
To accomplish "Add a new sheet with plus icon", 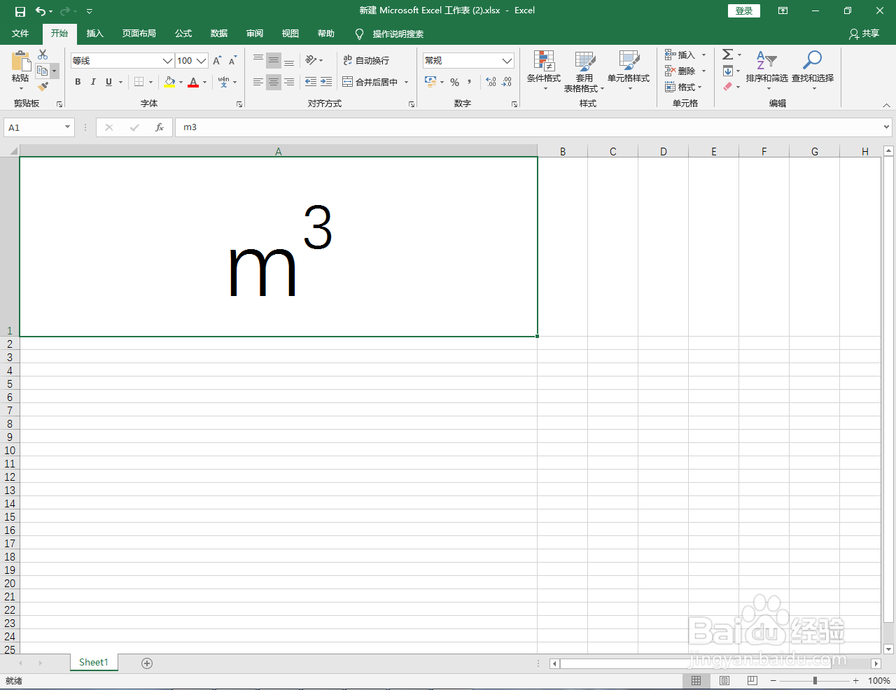I will 147,663.
